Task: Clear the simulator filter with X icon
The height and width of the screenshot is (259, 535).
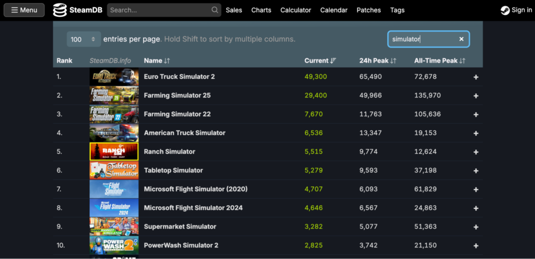Action: pyautogui.click(x=461, y=39)
